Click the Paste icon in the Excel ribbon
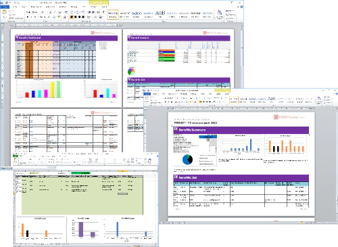 15,160
